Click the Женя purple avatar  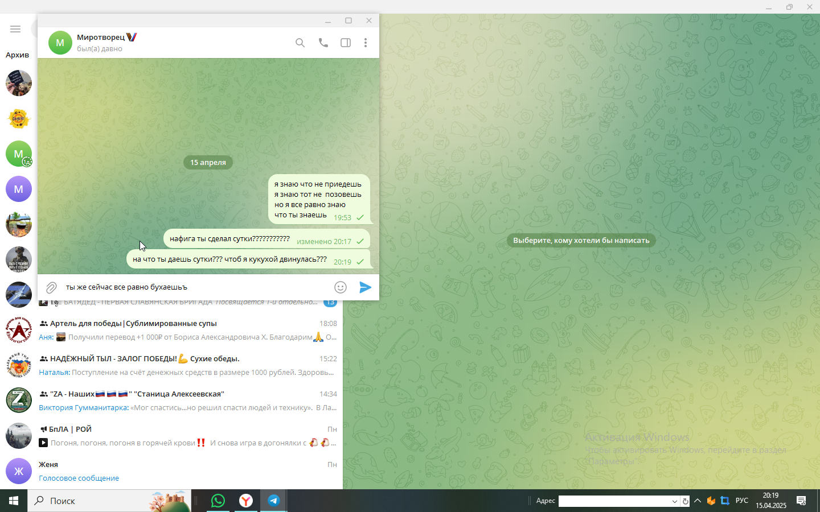click(19, 471)
